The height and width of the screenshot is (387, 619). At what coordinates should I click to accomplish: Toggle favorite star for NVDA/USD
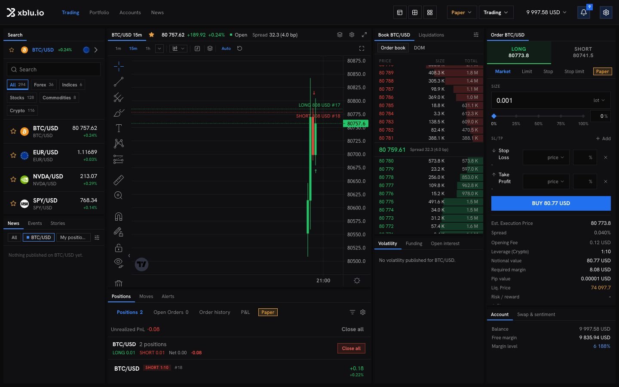click(13, 179)
